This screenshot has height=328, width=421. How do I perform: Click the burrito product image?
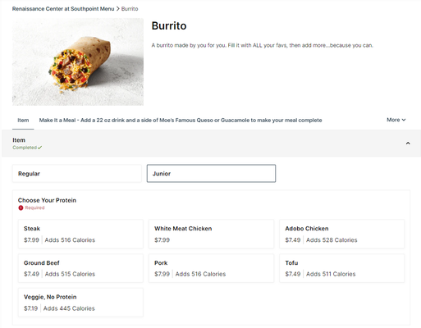(x=78, y=61)
